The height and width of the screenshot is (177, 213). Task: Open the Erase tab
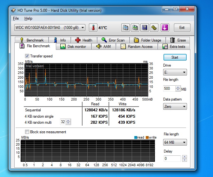click(x=178, y=40)
